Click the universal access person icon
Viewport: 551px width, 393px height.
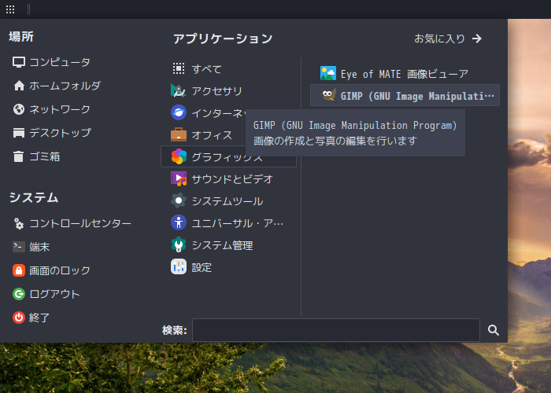[179, 222]
